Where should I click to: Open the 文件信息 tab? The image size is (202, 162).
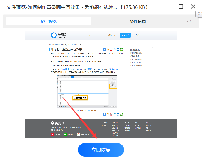(x=137, y=21)
